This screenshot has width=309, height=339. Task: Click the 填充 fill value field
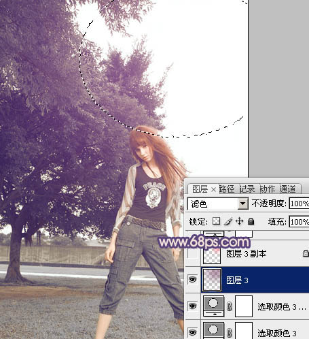pos(299,222)
